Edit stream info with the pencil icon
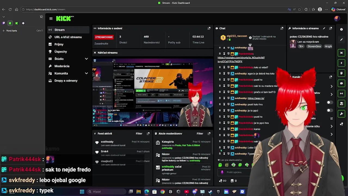The height and width of the screenshot is (196, 348). point(324,28)
